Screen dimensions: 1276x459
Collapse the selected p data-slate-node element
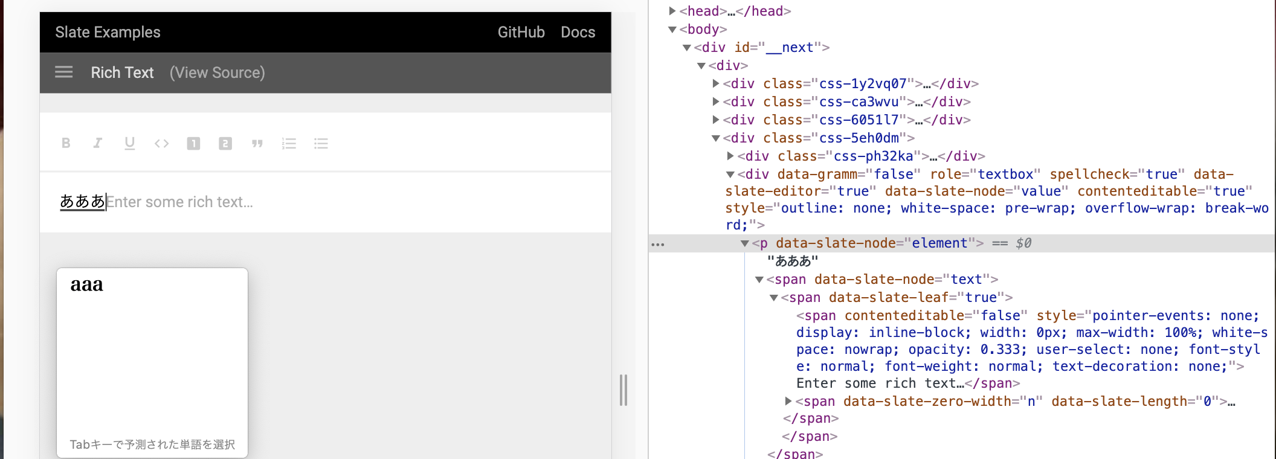tap(744, 243)
